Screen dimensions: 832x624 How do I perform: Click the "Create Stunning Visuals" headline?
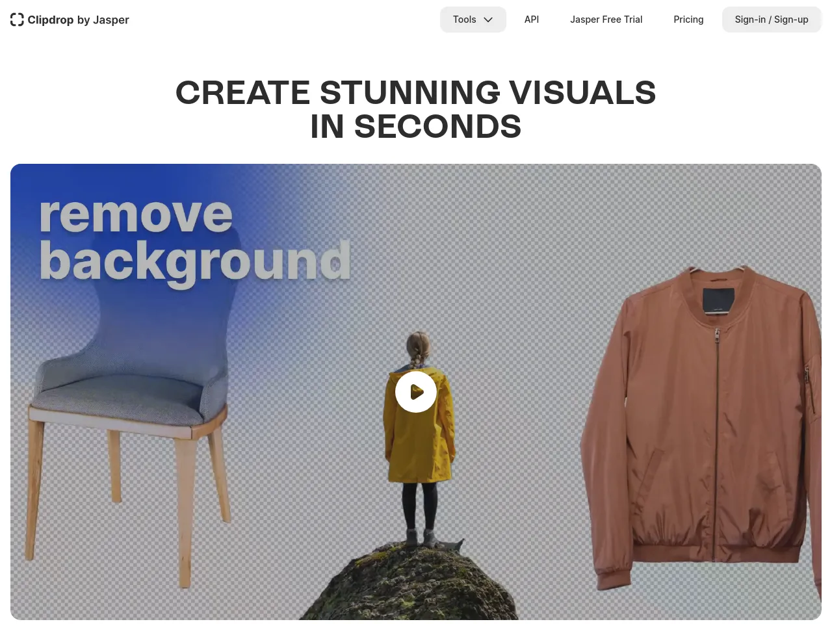point(415,92)
